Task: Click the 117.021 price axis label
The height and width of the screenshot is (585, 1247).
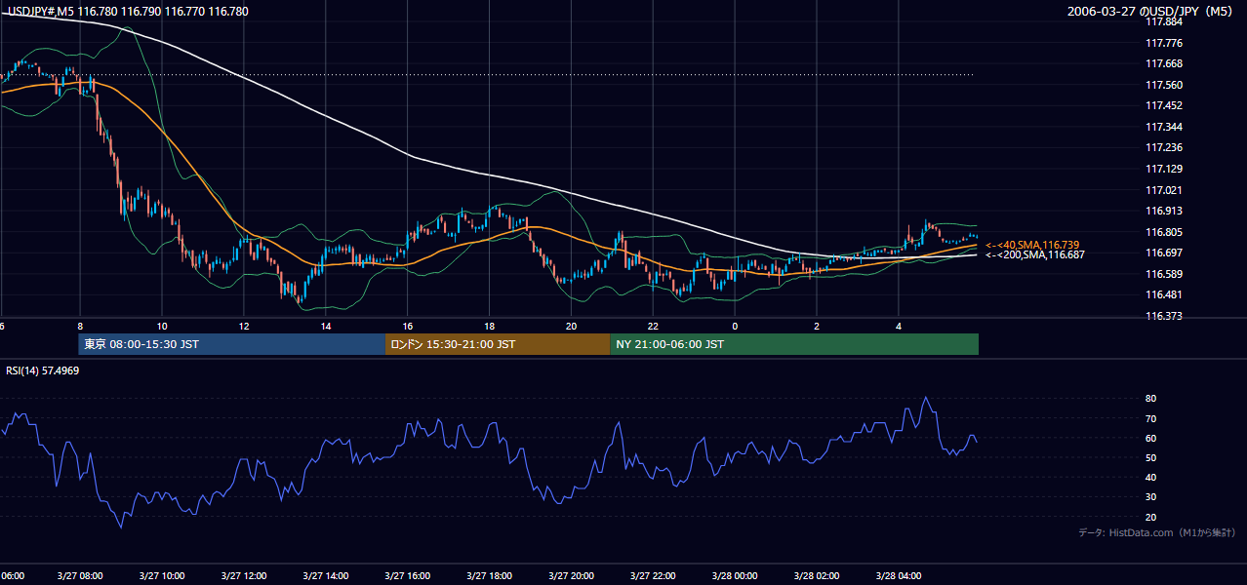Action: click(x=1163, y=190)
